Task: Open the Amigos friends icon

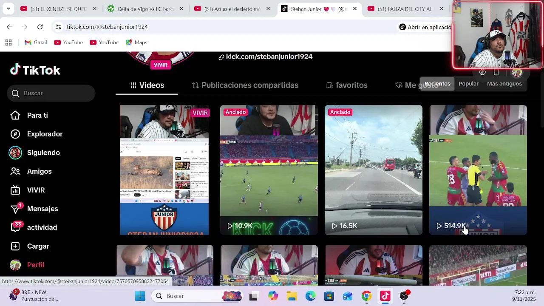Action: pyautogui.click(x=15, y=171)
